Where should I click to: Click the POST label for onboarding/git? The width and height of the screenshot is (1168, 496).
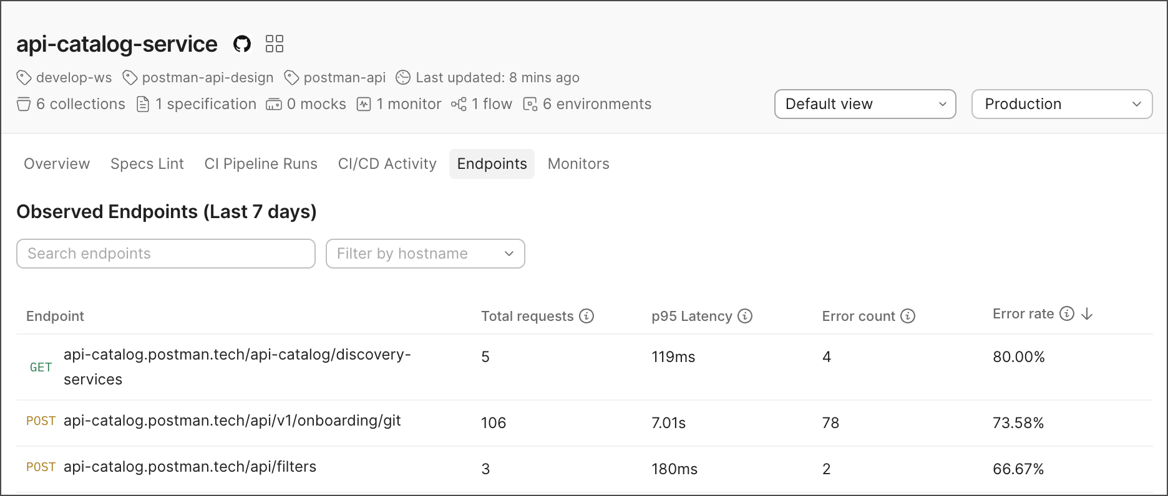coord(41,421)
